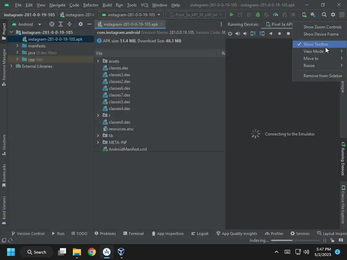The image size is (347, 260).
Task: Expand the META-INF folder in APK viewer
Action: 98,143
